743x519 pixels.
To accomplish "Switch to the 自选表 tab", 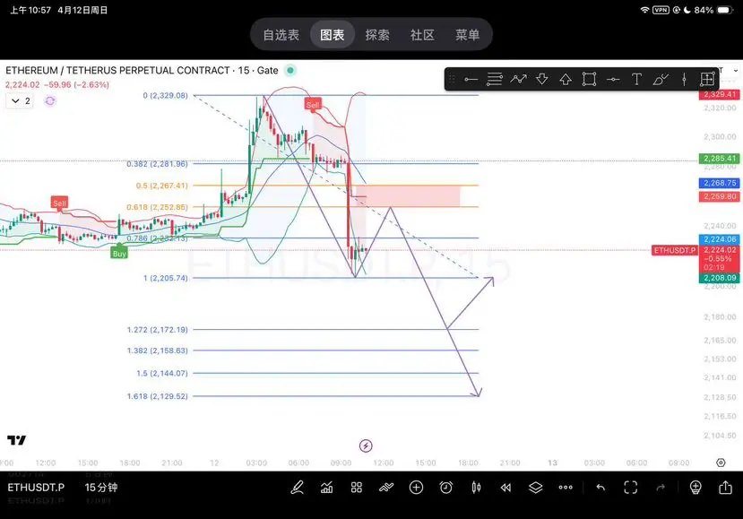I will coord(281,35).
